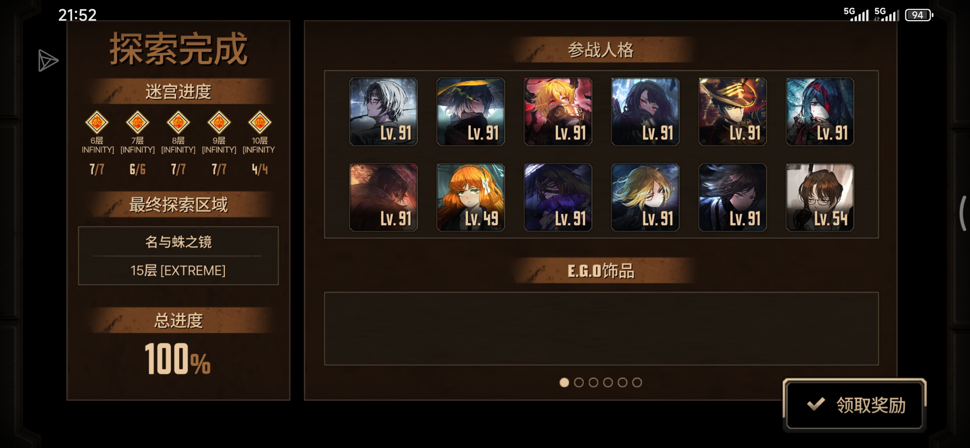This screenshot has width=970, height=448.
Task: Select the orange-haired Lv. 49 character portrait
Action: [471, 197]
